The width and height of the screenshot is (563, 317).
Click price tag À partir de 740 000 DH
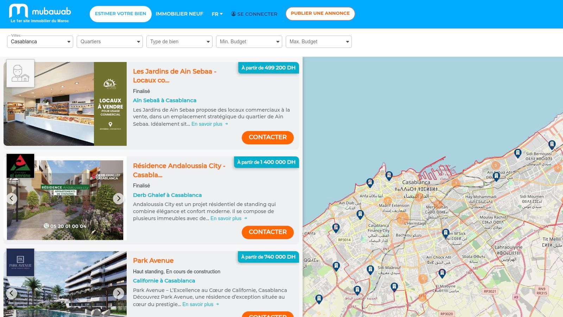(268, 257)
